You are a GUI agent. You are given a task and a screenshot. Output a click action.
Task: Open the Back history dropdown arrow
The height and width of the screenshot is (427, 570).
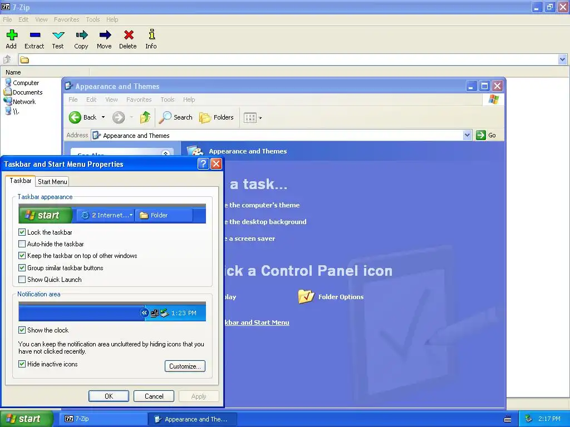tap(103, 117)
